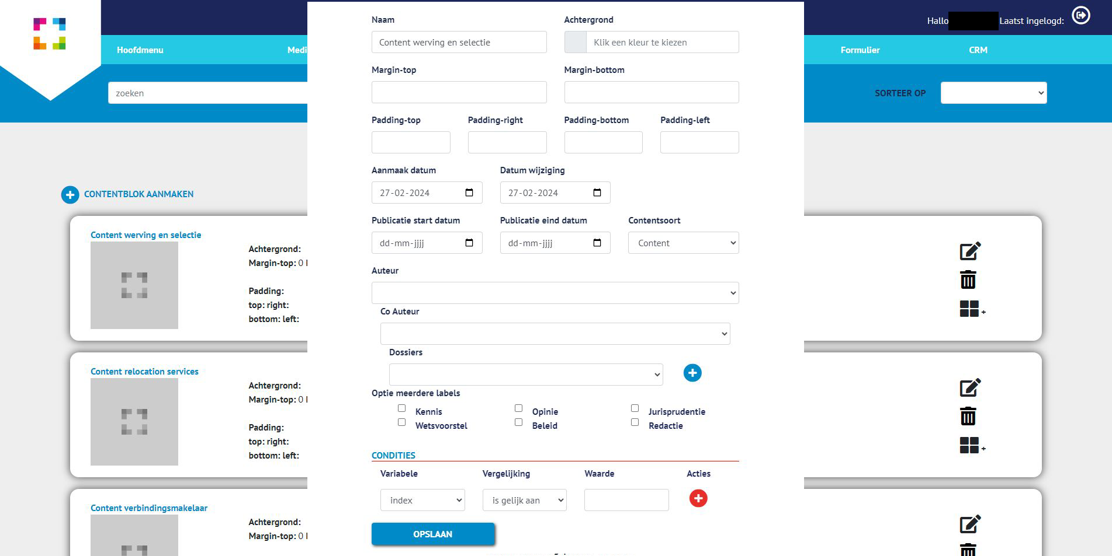Open the Formulier menu item
Viewport: 1112px width, 556px height.
click(x=860, y=50)
